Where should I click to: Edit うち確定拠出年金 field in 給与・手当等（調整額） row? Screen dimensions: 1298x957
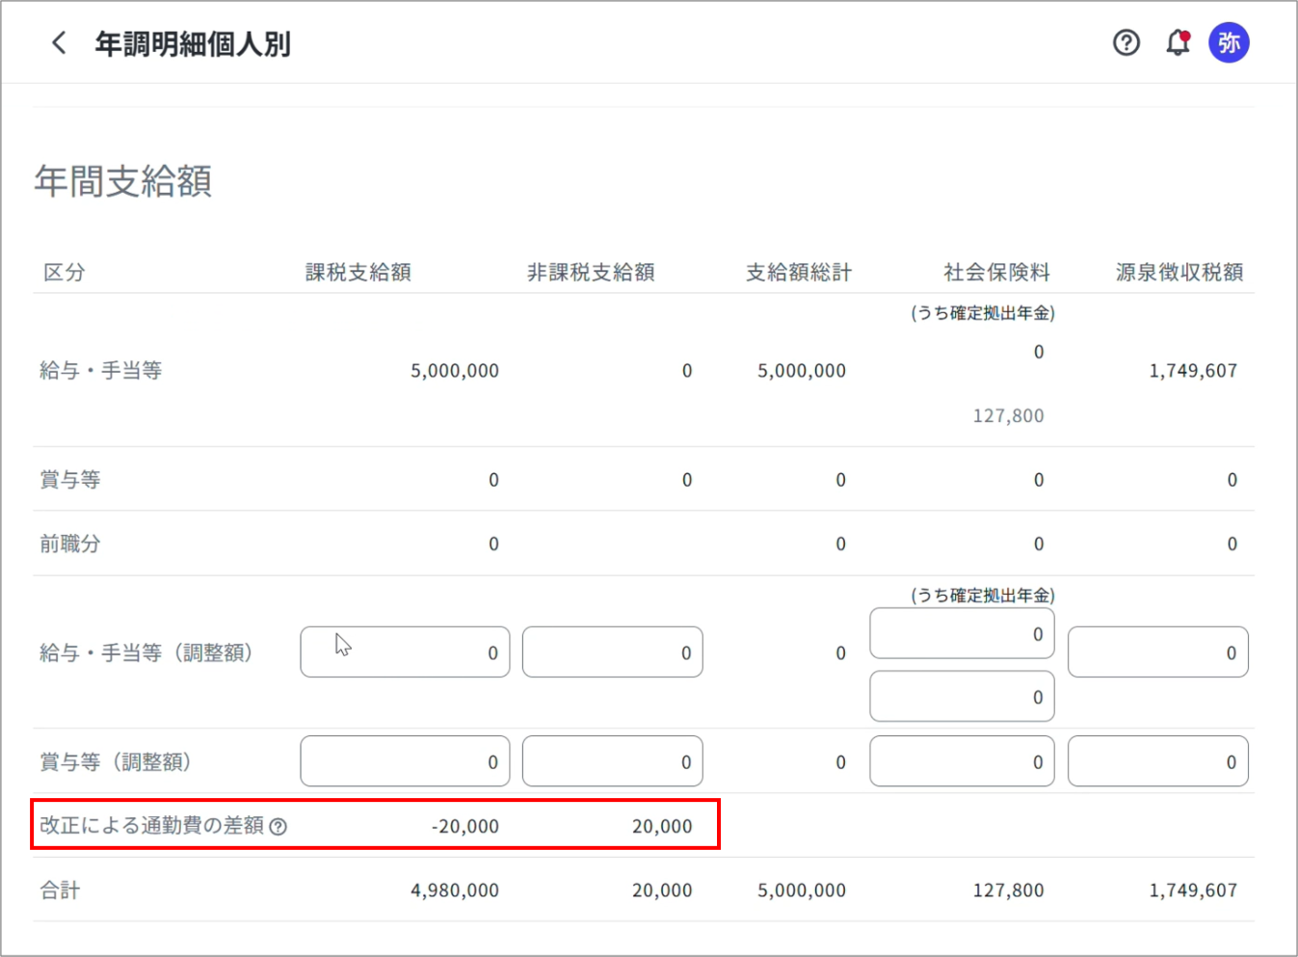point(962,634)
